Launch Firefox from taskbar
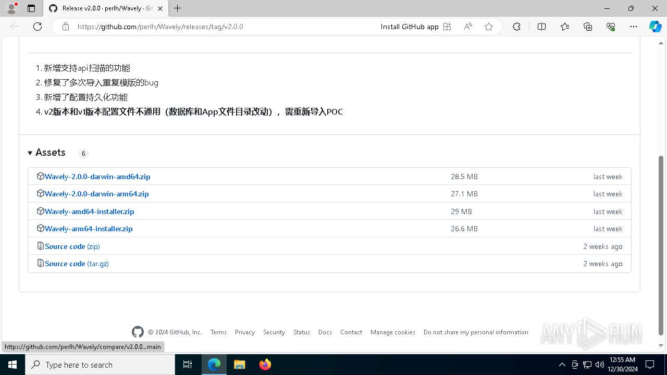667x375 pixels. pyautogui.click(x=265, y=365)
